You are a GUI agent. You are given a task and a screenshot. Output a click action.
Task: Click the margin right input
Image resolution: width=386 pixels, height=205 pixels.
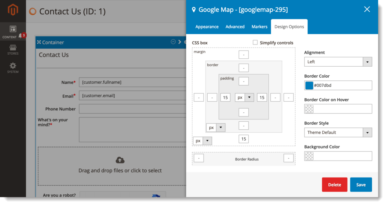(x=288, y=98)
